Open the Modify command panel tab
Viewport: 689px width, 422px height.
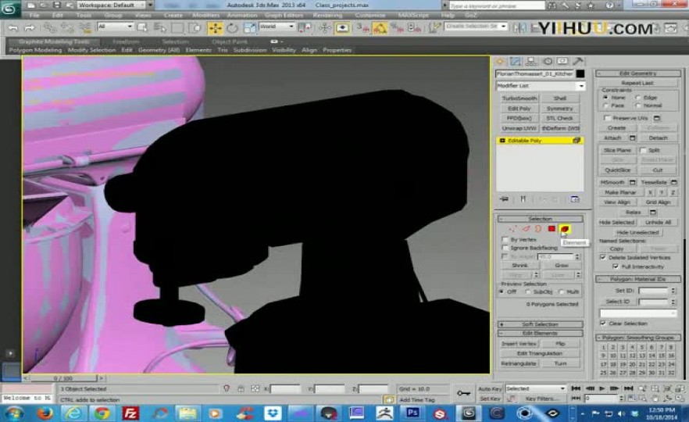pyautogui.click(x=516, y=62)
